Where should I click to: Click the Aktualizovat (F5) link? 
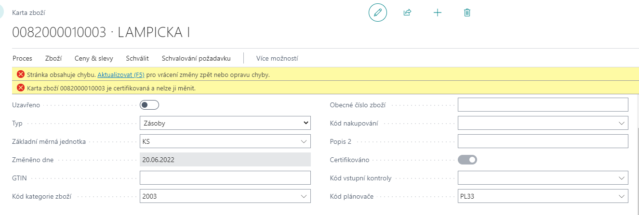coord(121,75)
